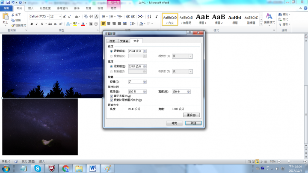Open Skype from the taskbar
308x173 pixels.
pos(37,168)
